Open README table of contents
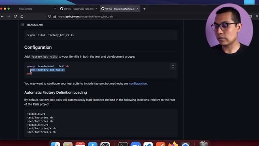 click(23, 25)
